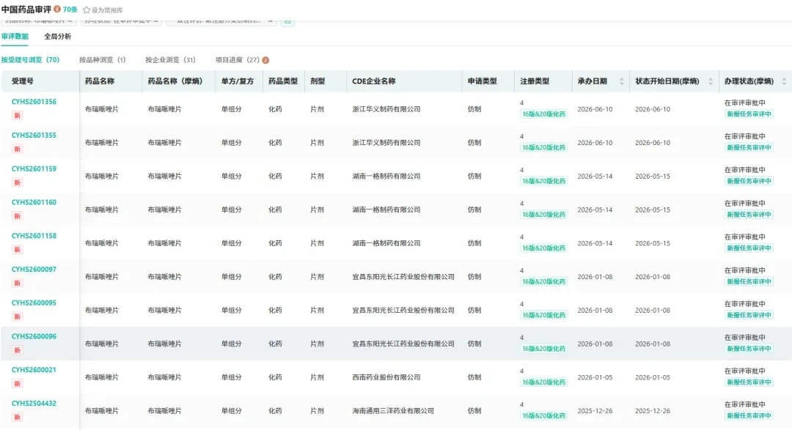Click the star icon for 设为常用库

click(x=87, y=10)
